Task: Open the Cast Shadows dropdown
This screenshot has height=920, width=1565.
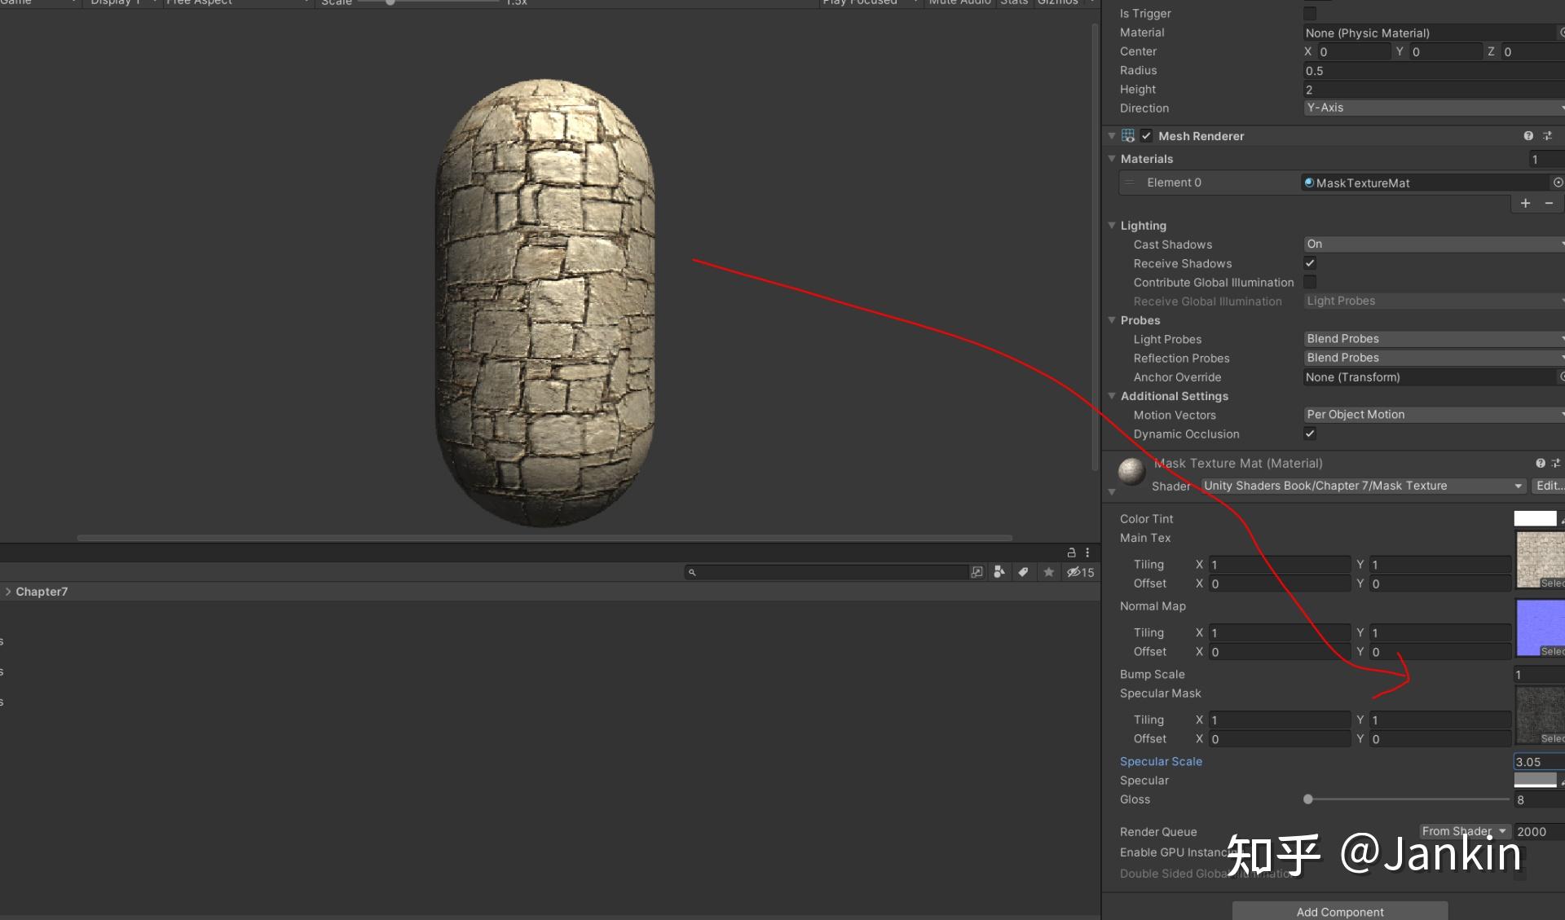Action: [x=1432, y=244]
